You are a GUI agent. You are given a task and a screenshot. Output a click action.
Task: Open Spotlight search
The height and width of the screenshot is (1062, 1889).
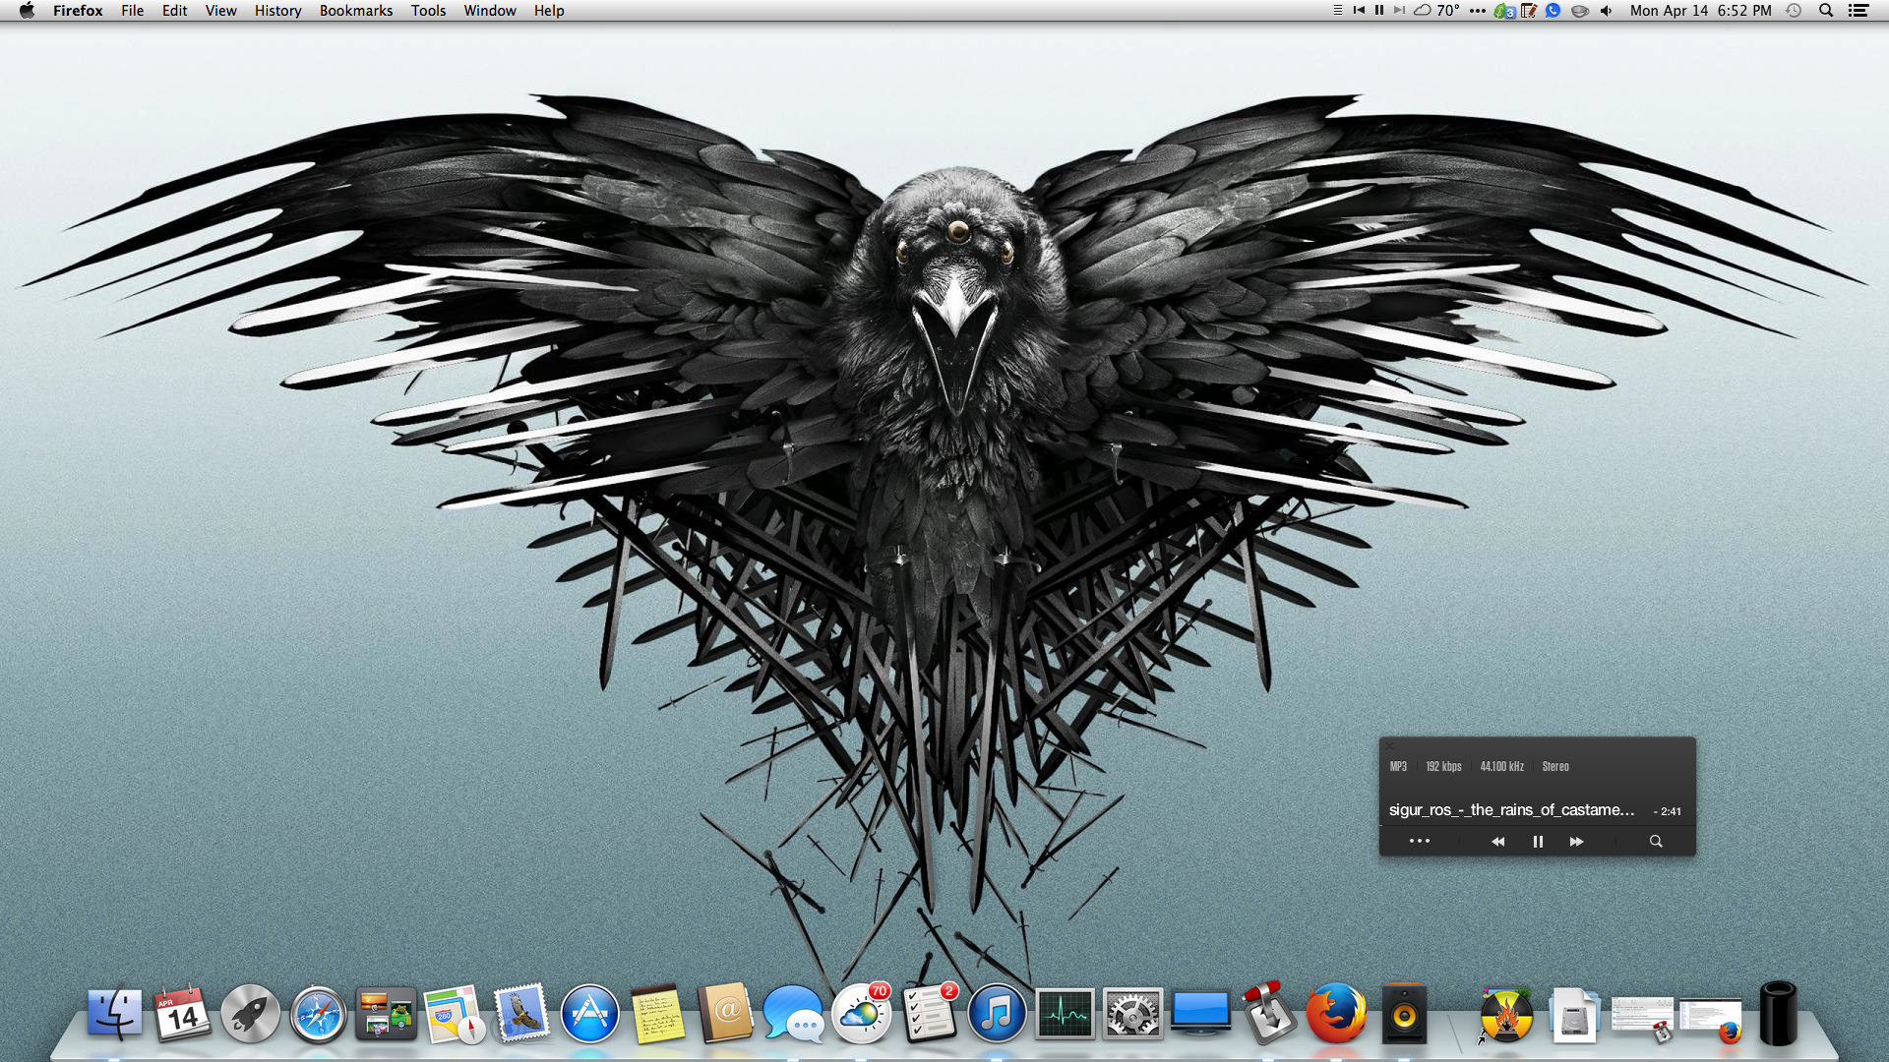(x=1826, y=11)
